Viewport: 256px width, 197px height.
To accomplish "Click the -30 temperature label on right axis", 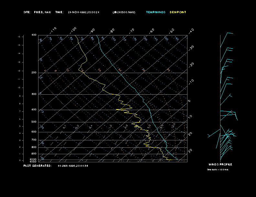I will [191, 48].
